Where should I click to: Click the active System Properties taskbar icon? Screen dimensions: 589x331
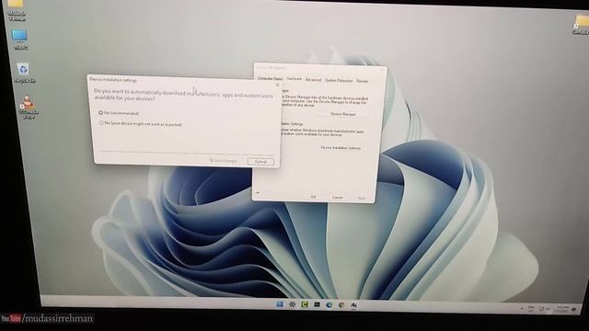353,305
